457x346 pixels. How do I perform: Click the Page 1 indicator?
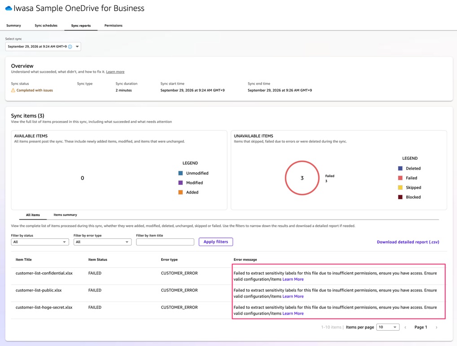[421, 327]
